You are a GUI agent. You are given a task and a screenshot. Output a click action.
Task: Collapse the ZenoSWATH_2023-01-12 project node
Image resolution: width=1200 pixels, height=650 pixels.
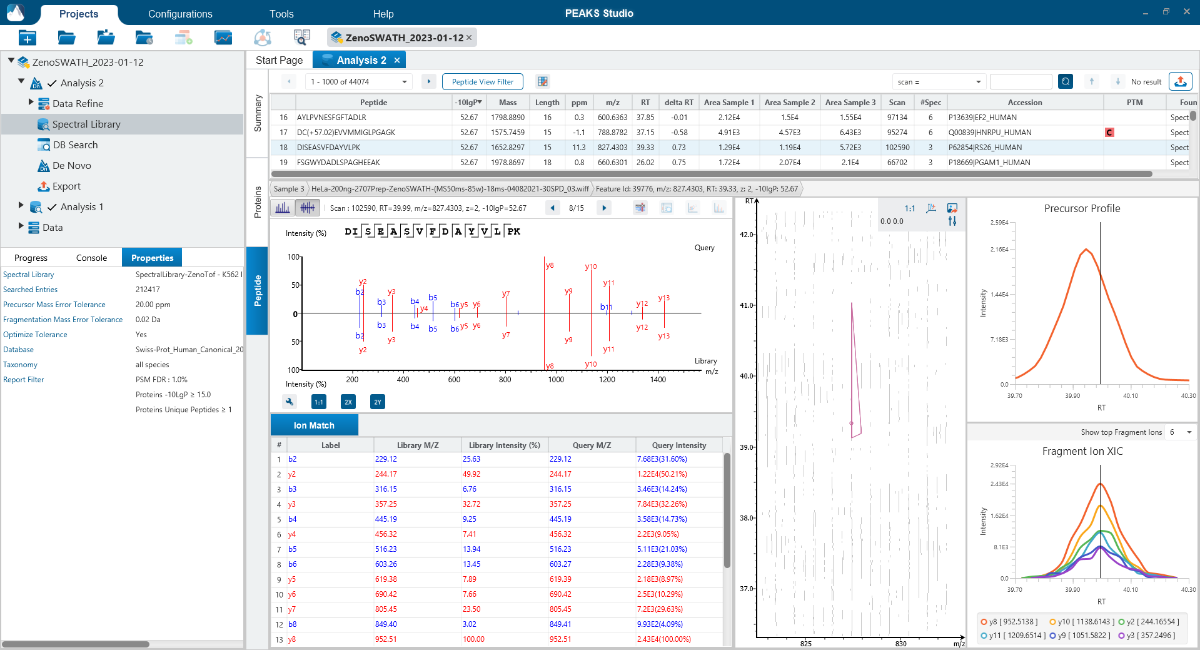click(x=11, y=61)
